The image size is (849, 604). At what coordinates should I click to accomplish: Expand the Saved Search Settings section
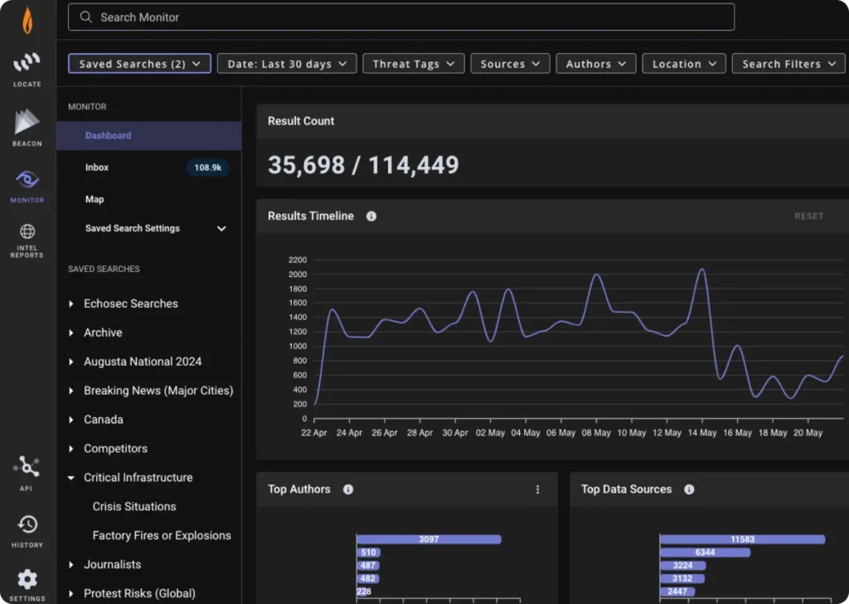[221, 229]
